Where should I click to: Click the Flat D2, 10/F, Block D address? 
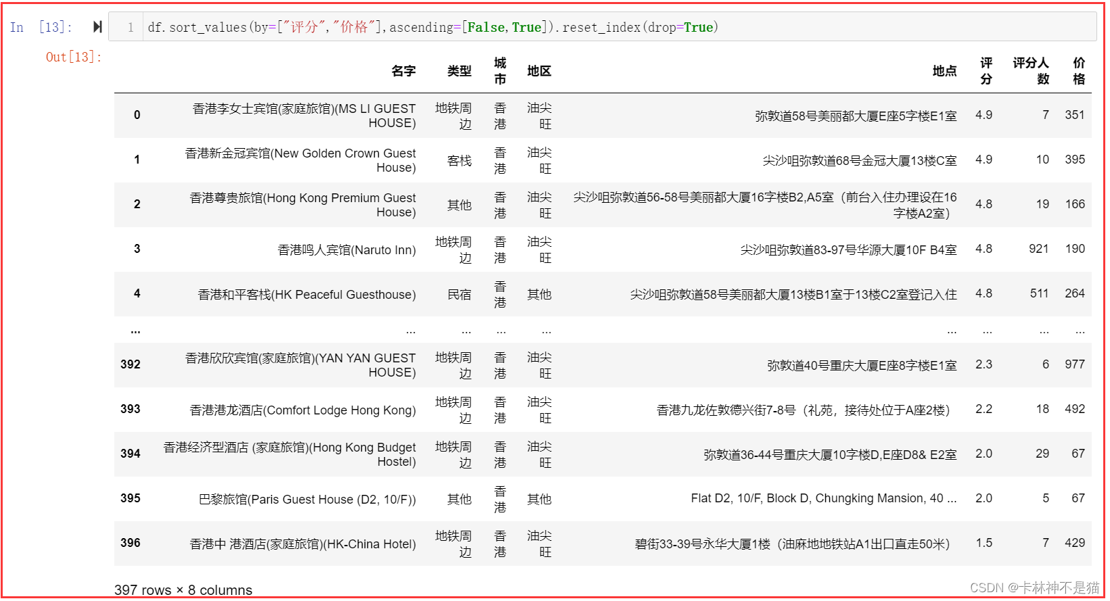coord(824,498)
